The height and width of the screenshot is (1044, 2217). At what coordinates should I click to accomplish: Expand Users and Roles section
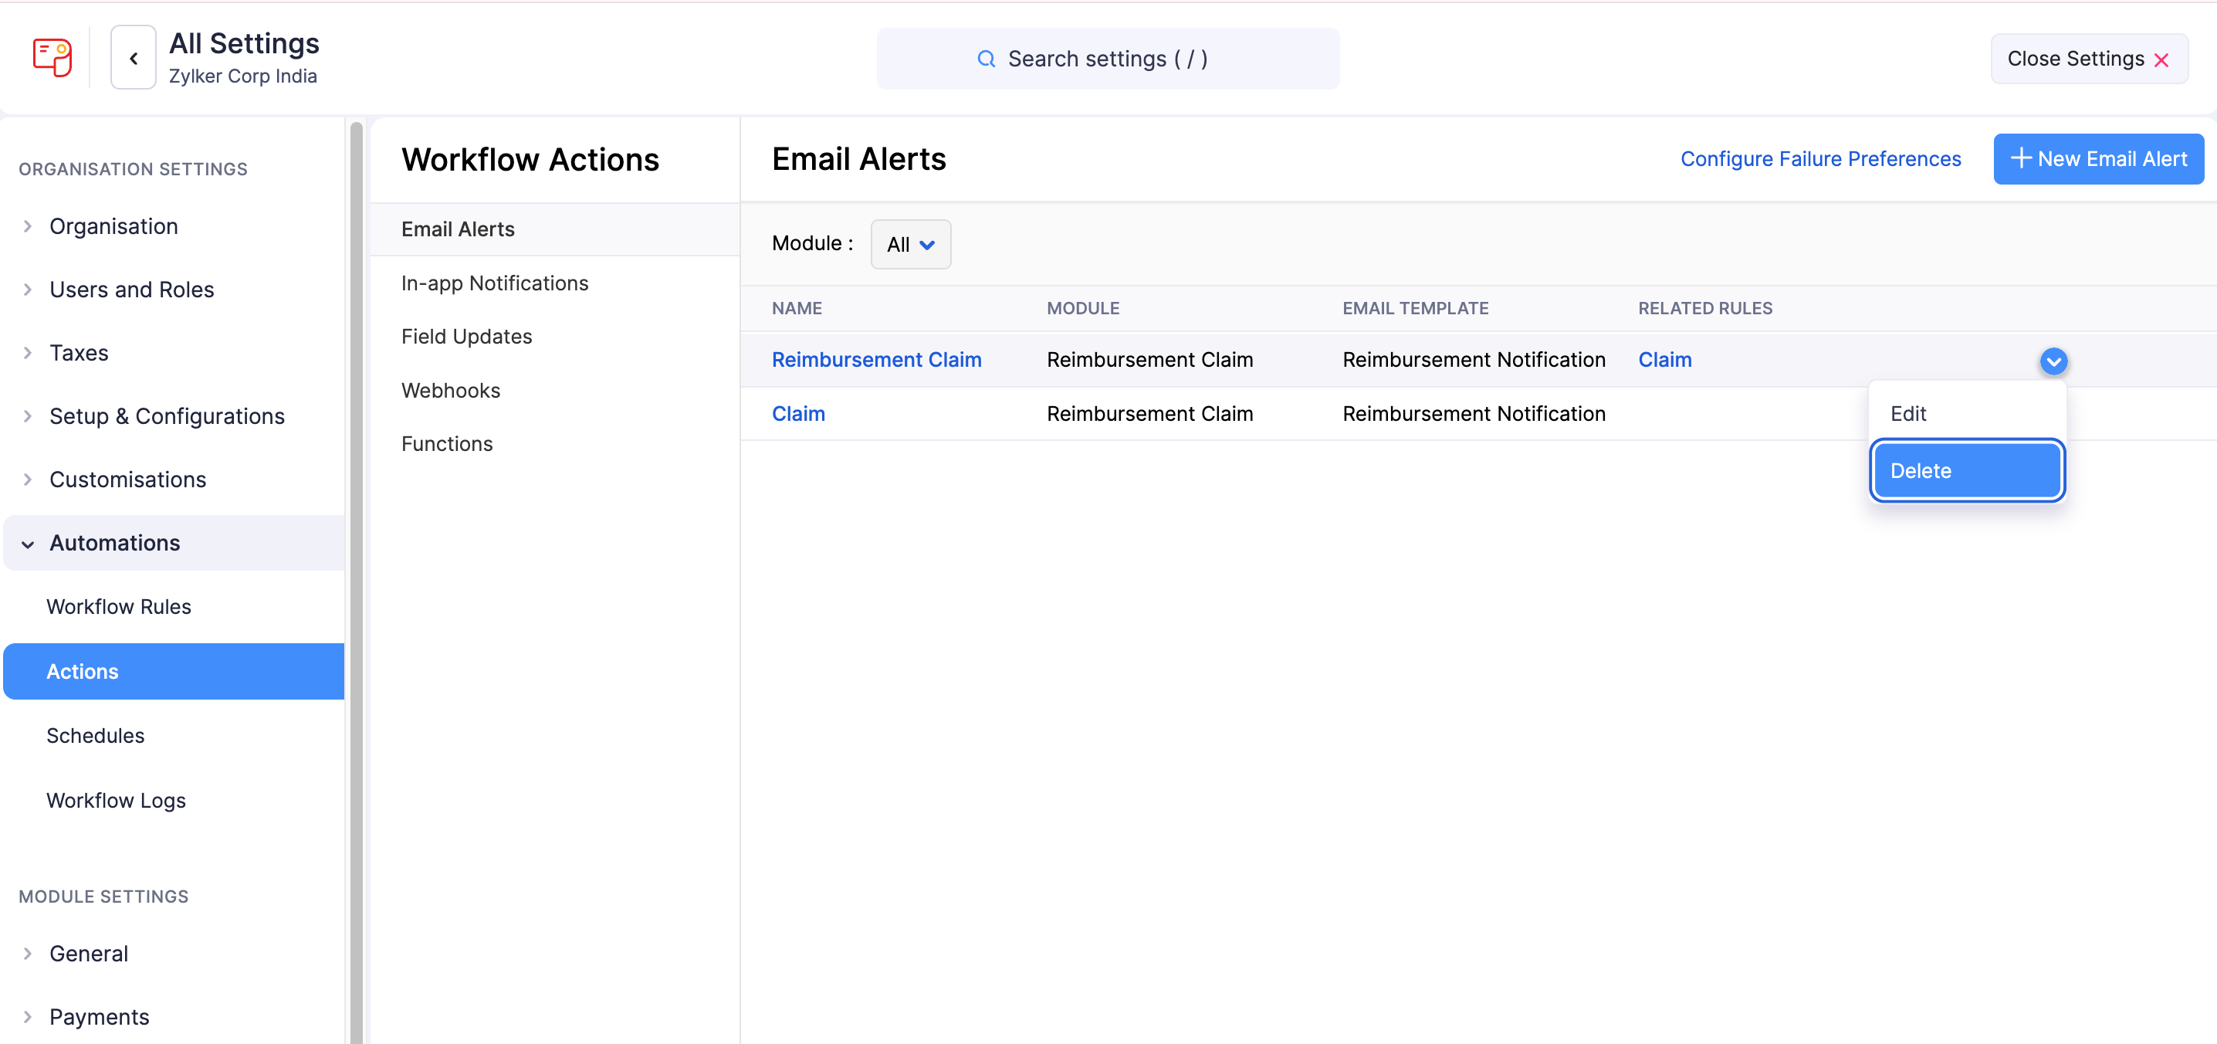click(x=28, y=290)
